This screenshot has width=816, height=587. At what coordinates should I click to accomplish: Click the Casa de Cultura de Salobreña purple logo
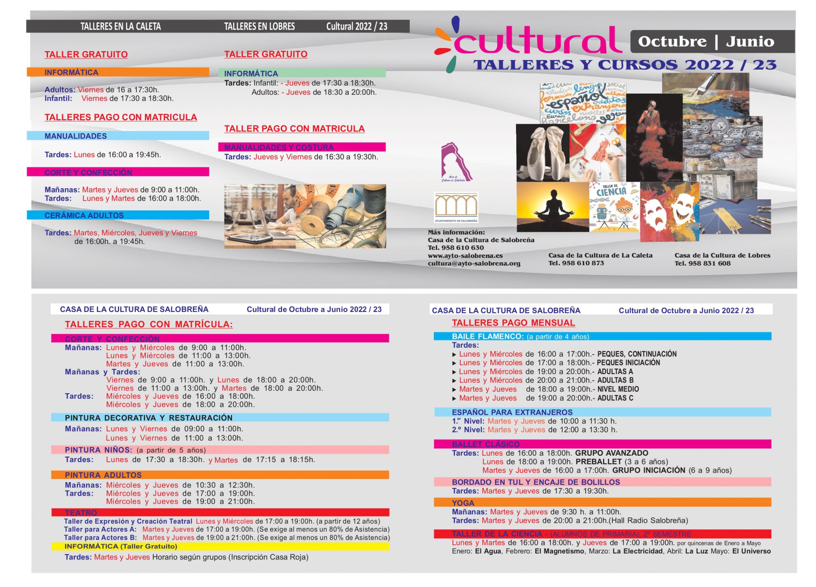point(456,162)
